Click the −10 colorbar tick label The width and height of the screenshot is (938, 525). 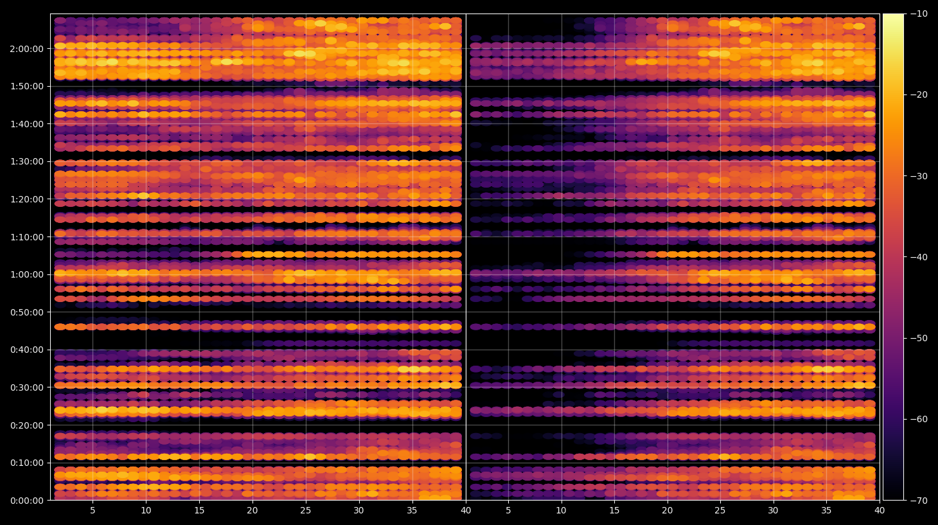click(x=919, y=13)
